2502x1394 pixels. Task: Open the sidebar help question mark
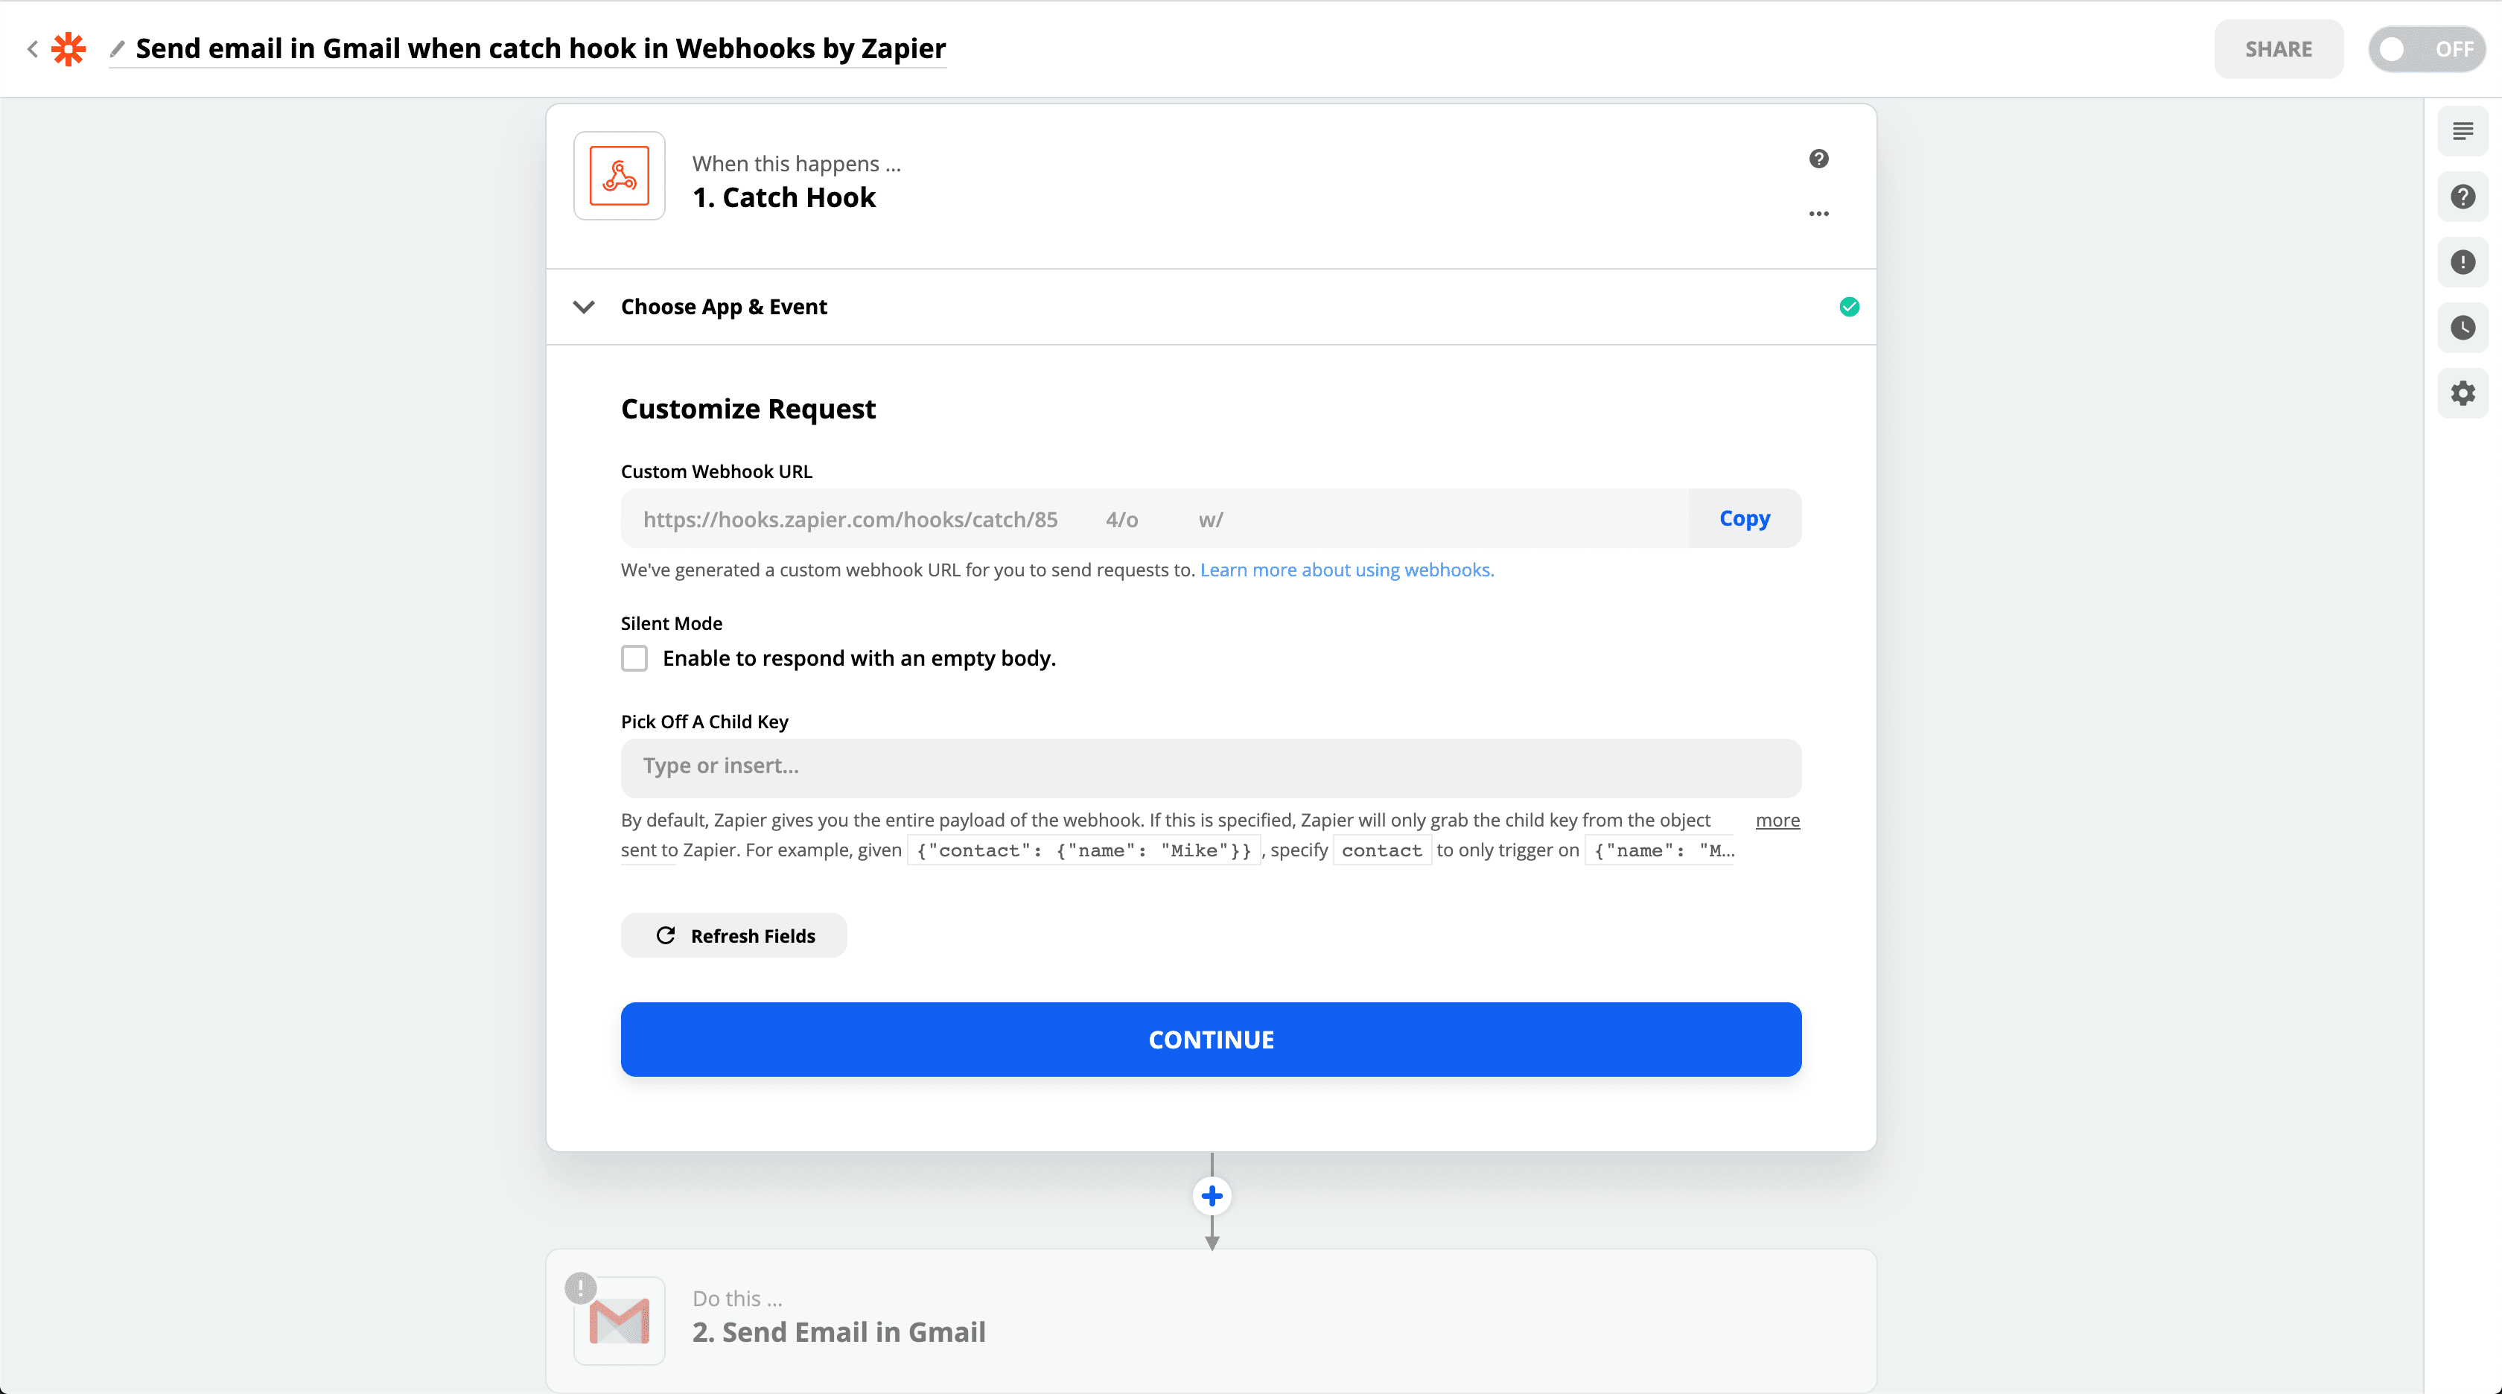pyautogui.click(x=2463, y=197)
